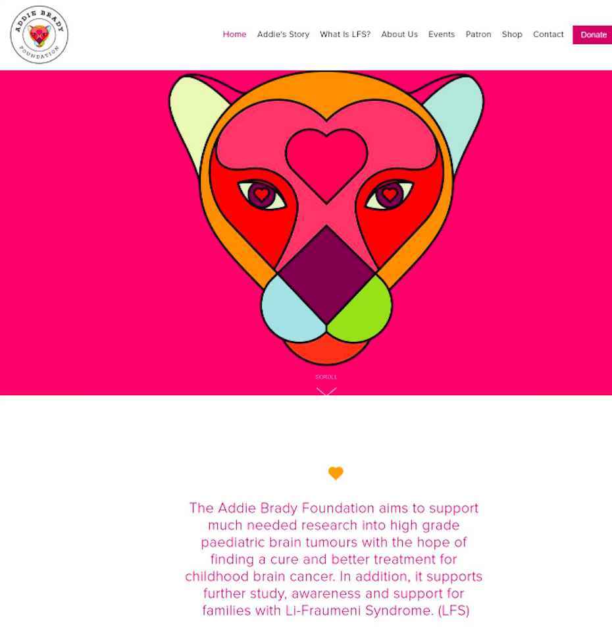Click the lioness's right eye heart
Viewport: 612px width, 629px height.
(x=390, y=194)
